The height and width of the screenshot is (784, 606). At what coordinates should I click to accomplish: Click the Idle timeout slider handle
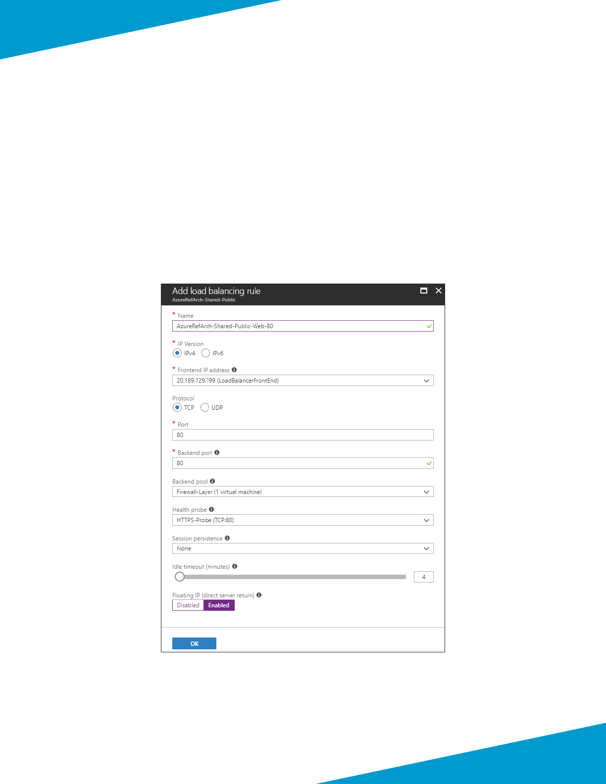coord(180,577)
